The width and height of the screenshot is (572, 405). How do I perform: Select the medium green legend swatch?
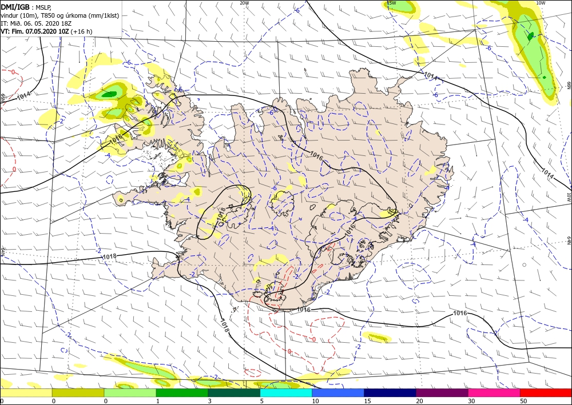(x=182, y=392)
